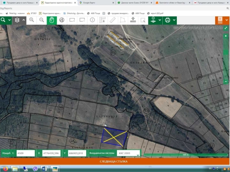Toggle fullscreen map with arrows button
Image resolution: width=230 pixels, height=172 pixels.
[x=226, y=28]
